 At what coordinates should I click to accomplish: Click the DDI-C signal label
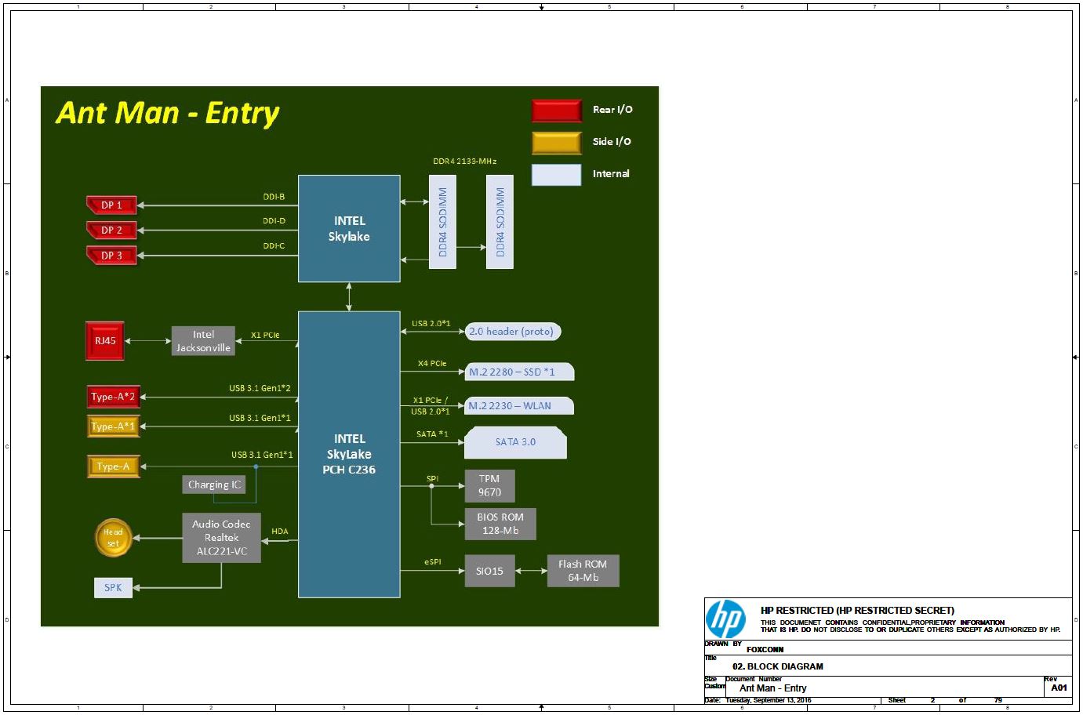[274, 246]
